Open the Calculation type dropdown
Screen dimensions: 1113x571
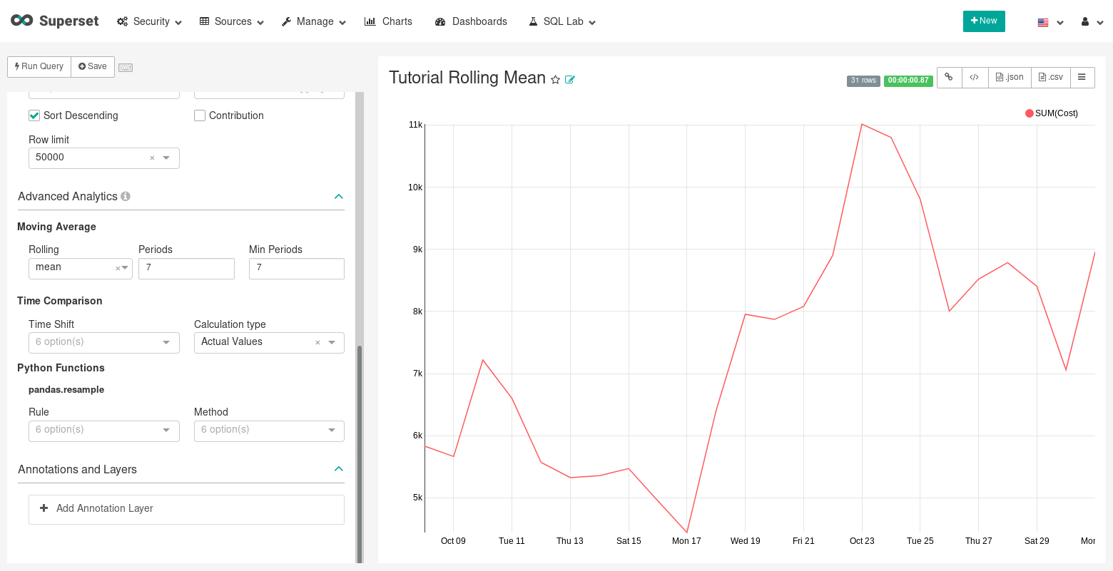[269, 342]
